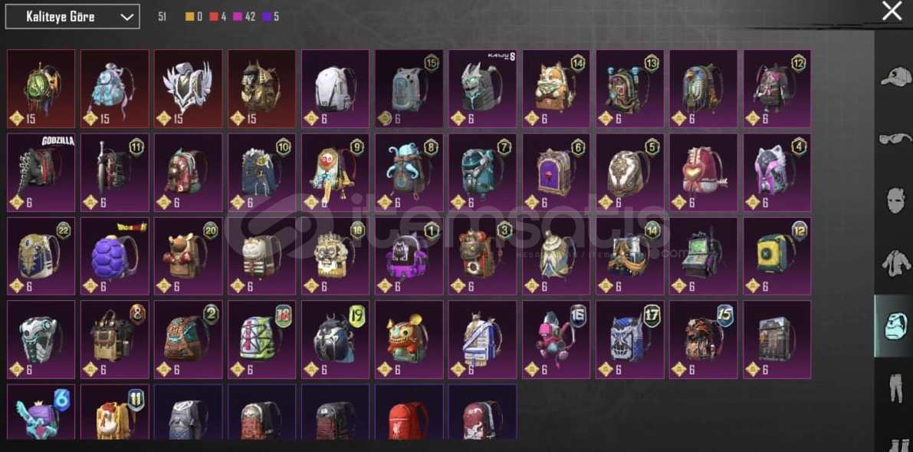Expand the Kaliteye Göre sort dropdown
The height and width of the screenshot is (452, 913).
(72, 17)
